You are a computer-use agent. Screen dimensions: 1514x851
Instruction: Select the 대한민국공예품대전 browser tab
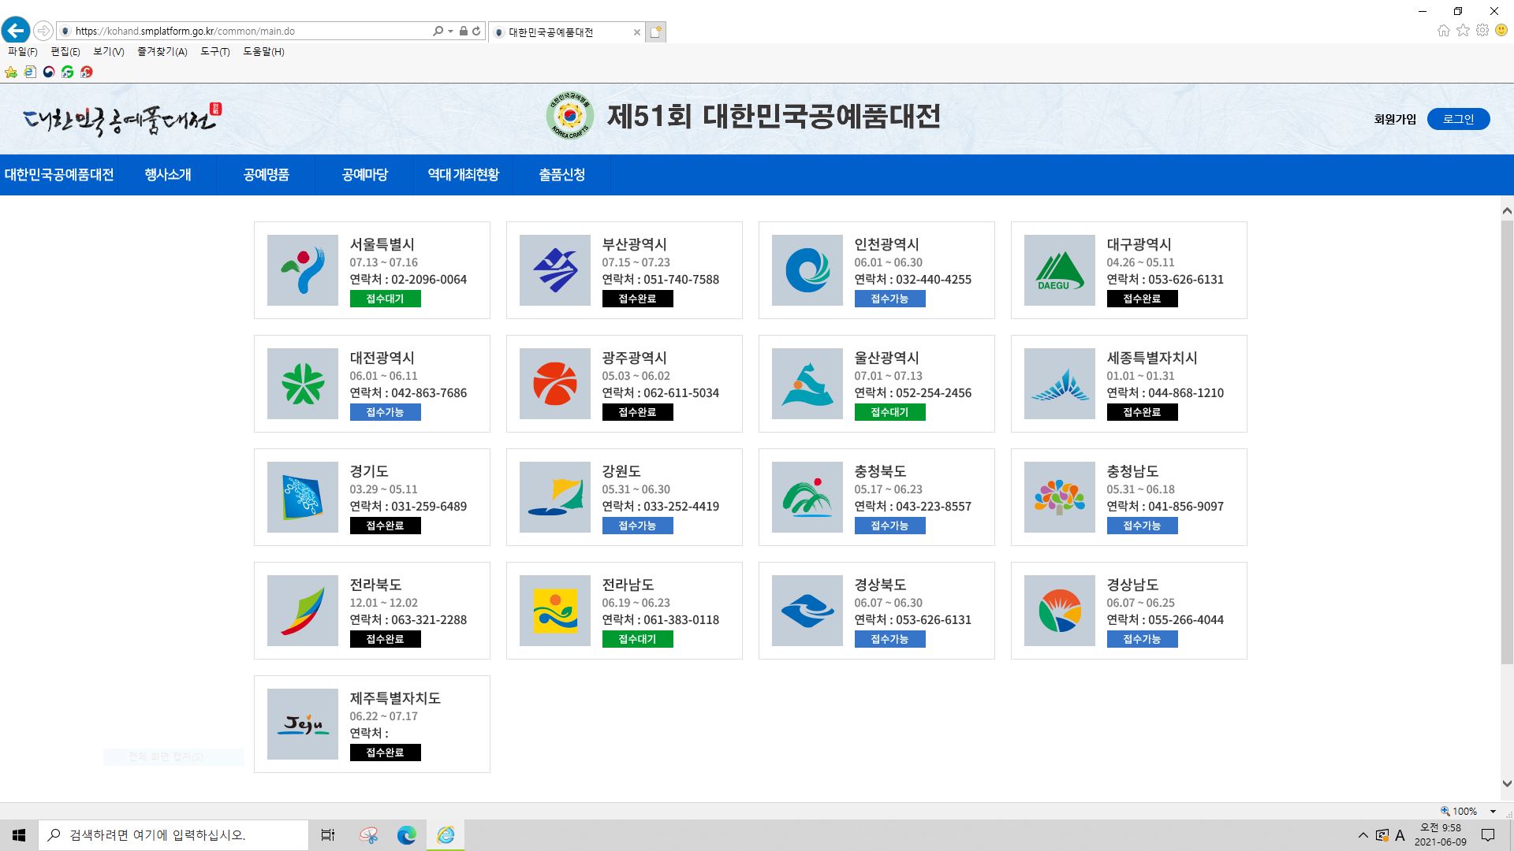coord(566,32)
